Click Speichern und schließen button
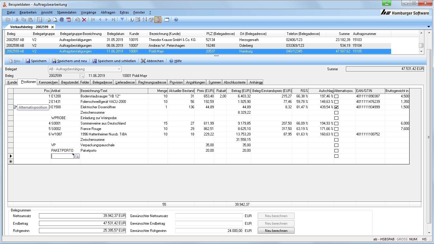Image resolution: width=434 pixels, height=244 pixels. point(114,61)
